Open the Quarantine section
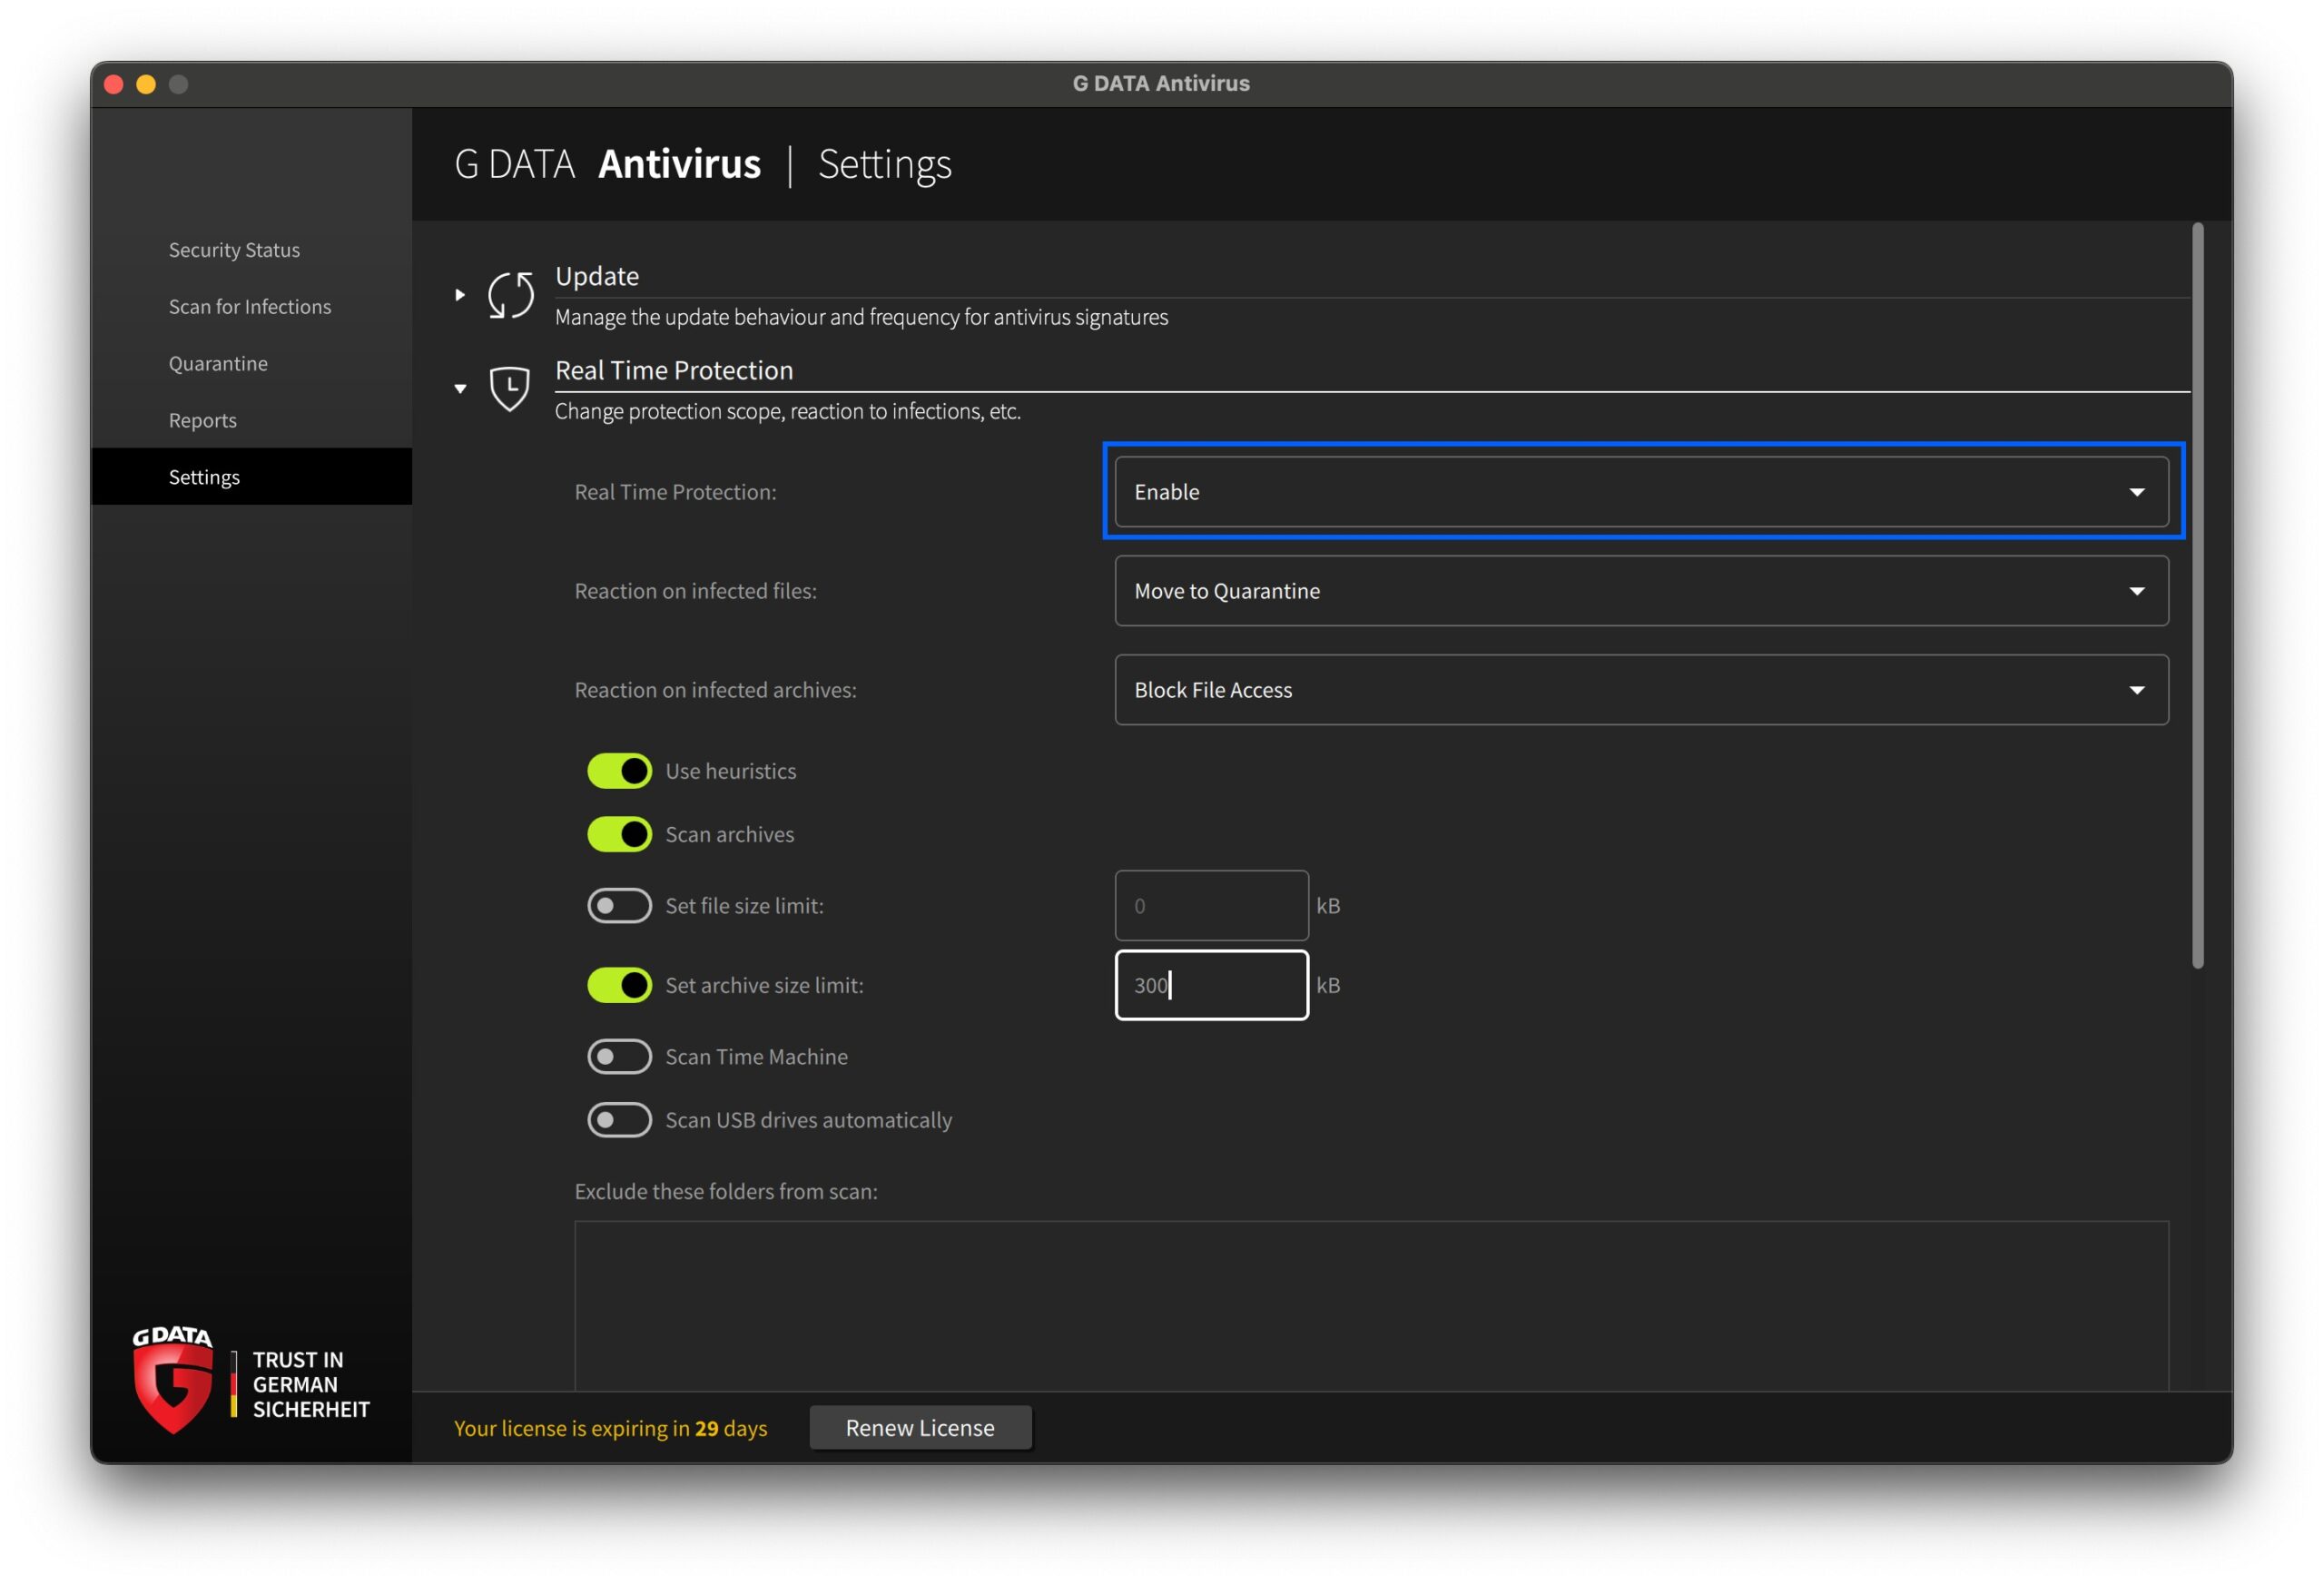 [x=218, y=364]
